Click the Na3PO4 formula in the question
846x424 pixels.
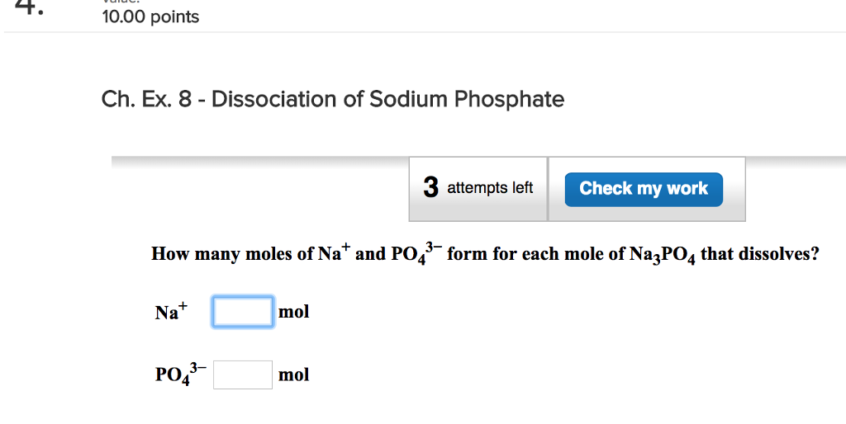[663, 255]
